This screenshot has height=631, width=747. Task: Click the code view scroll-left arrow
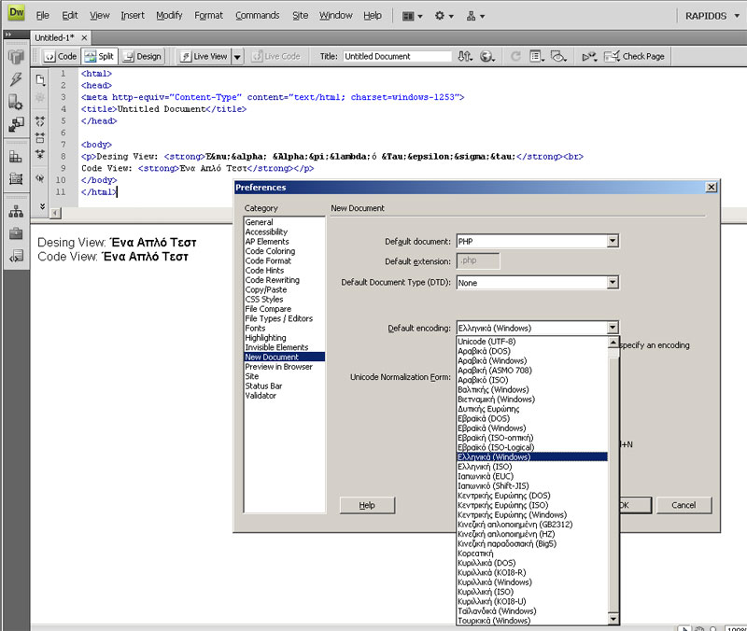coord(56,213)
